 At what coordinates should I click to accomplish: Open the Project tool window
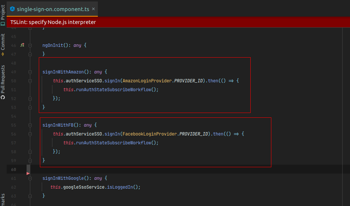click(x=3, y=15)
